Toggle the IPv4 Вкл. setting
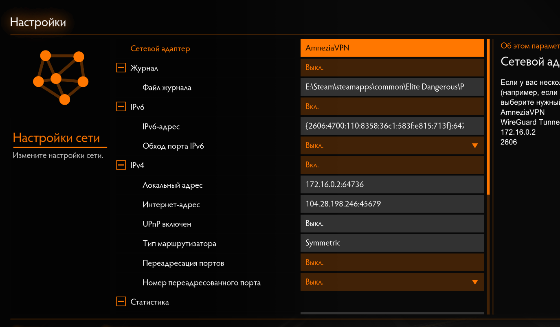Screen dimensions: 560x327 tap(392, 165)
